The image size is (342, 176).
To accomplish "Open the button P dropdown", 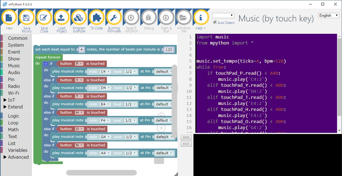I will tap(79, 64).
